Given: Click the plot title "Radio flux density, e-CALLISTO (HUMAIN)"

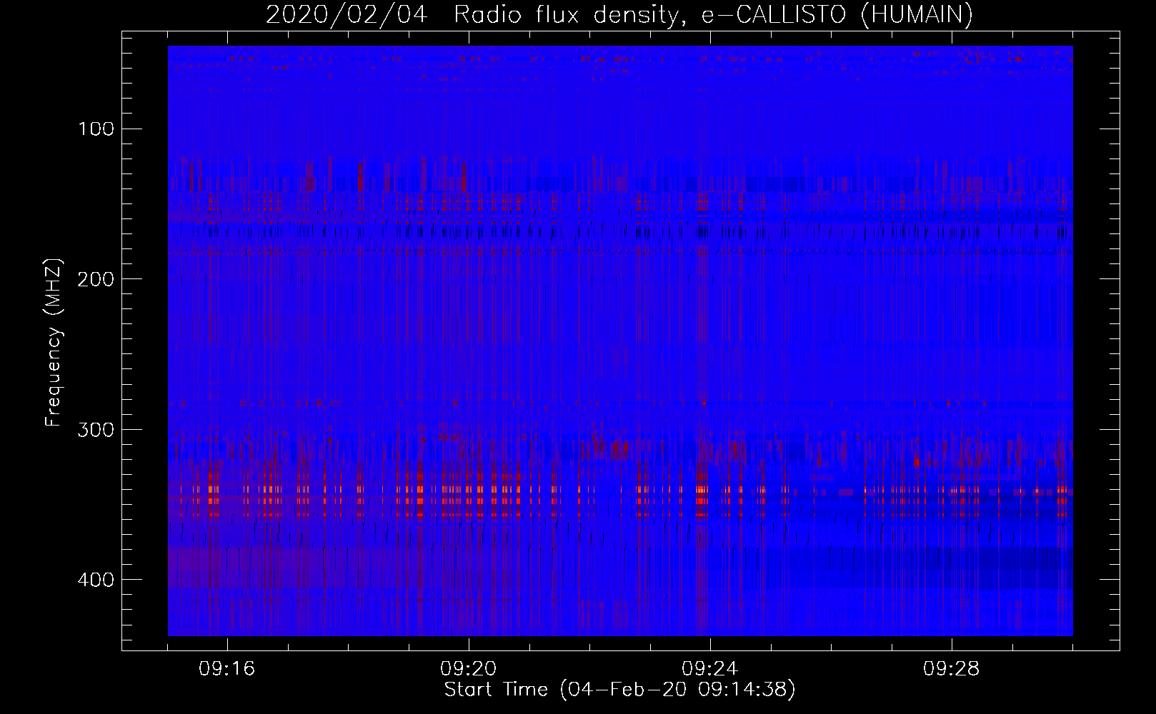Looking at the screenshot, I should point(713,15).
